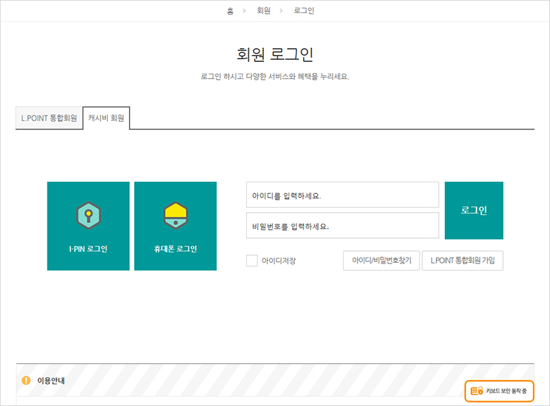Viewport: 550px width, 406px height.
Task: Select the 캐시비 회원 tab
Action: tap(106, 118)
